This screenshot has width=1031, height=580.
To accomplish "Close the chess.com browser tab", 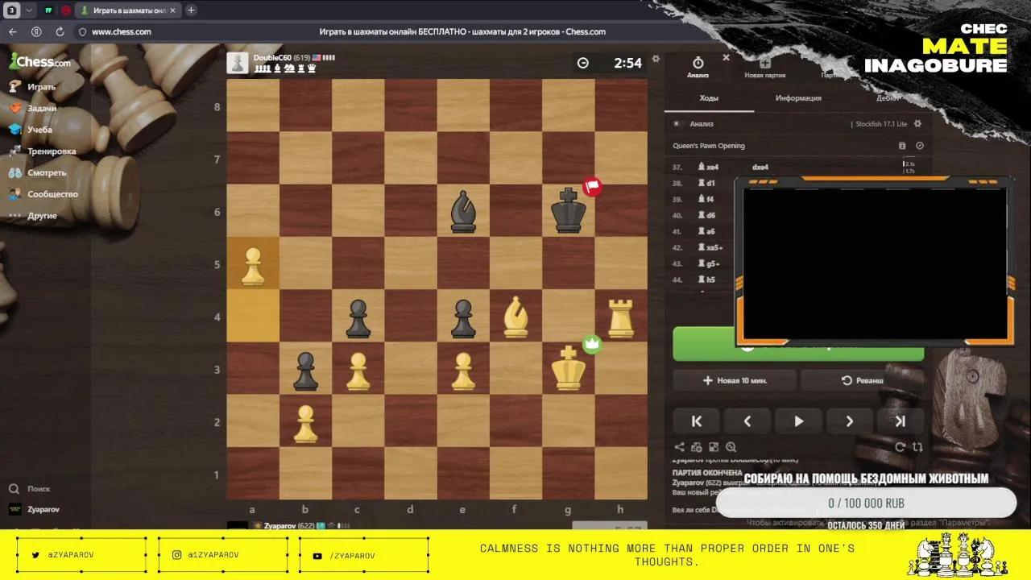I will (x=174, y=10).
